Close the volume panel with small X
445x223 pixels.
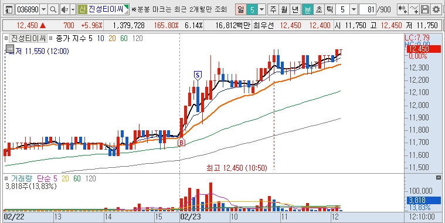click(x=438, y=178)
